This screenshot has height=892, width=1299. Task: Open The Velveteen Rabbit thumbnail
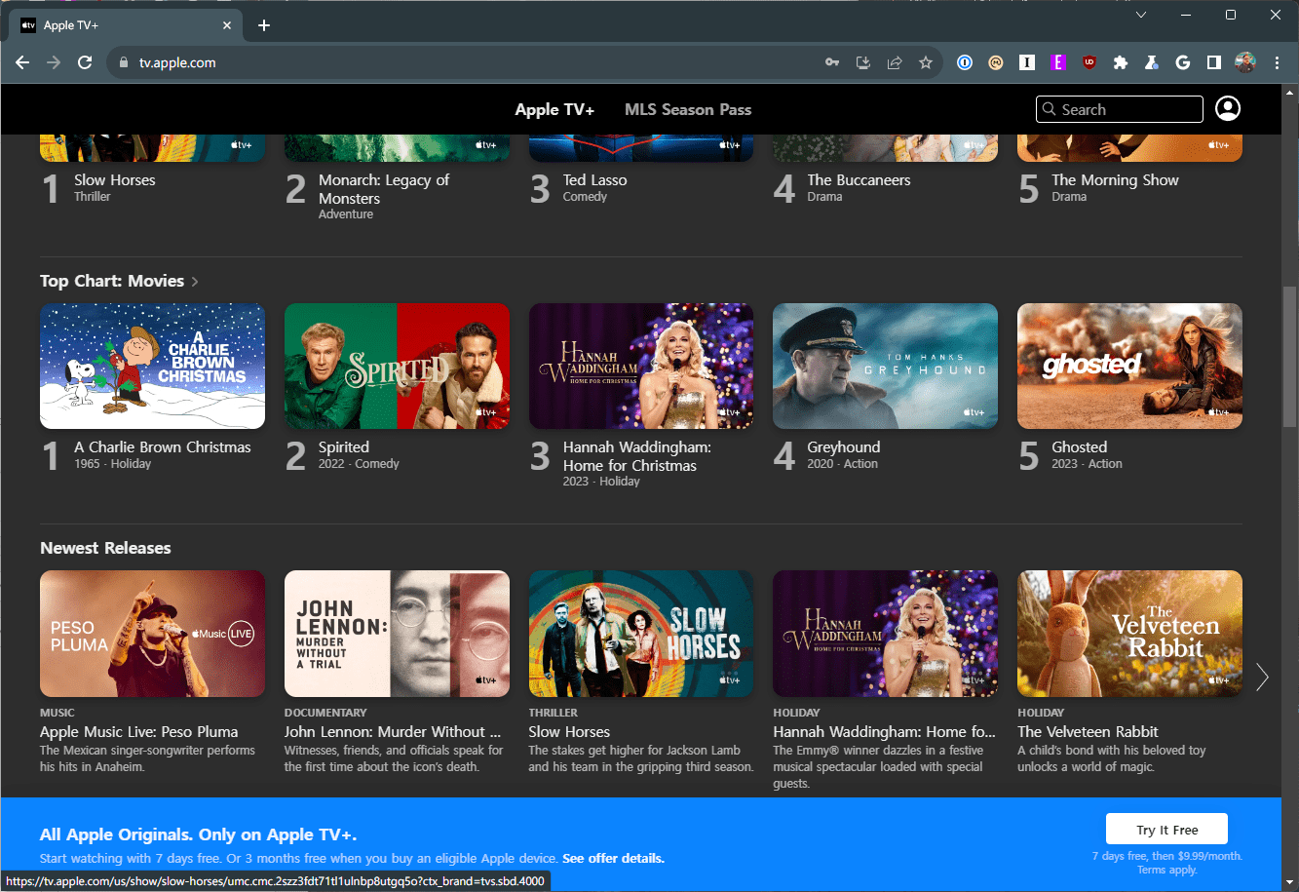pyautogui.click(x=1129, y=634)
